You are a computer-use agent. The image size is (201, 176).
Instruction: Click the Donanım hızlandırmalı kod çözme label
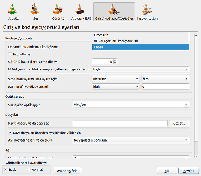tap(33, 47)
